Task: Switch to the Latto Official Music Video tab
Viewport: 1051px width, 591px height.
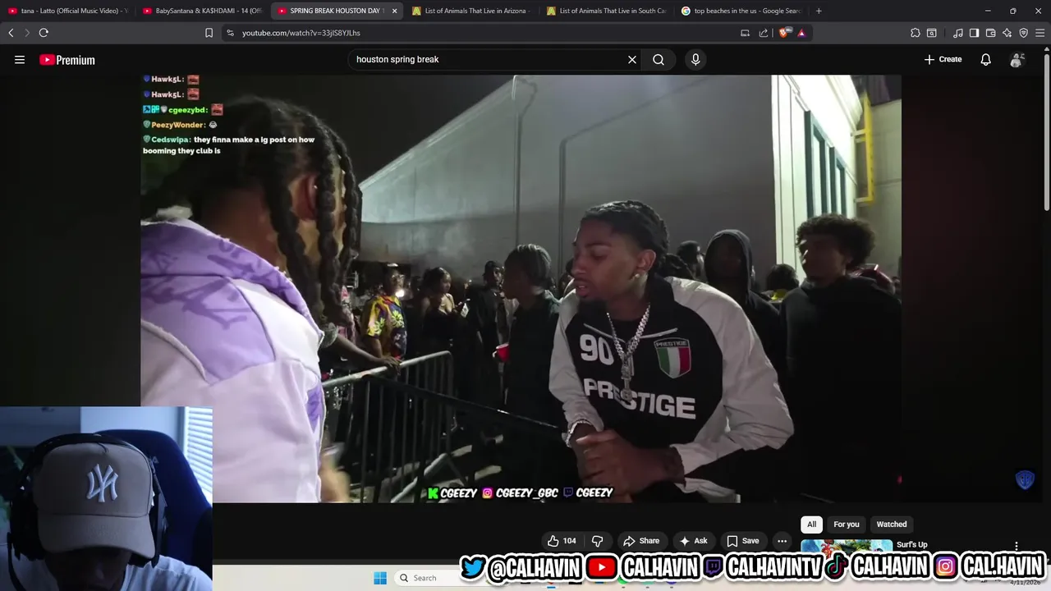Action: (x=67, y=11)
